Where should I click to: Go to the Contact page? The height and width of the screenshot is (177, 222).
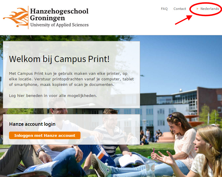coord(180,9)
